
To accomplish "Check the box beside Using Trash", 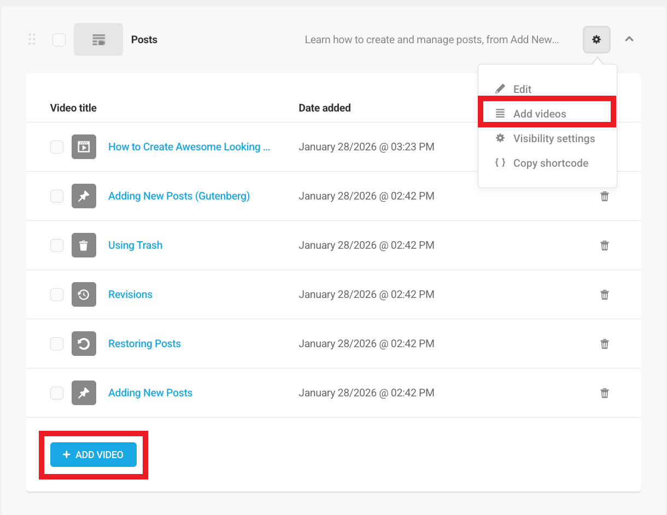I will tap(56, 245).
